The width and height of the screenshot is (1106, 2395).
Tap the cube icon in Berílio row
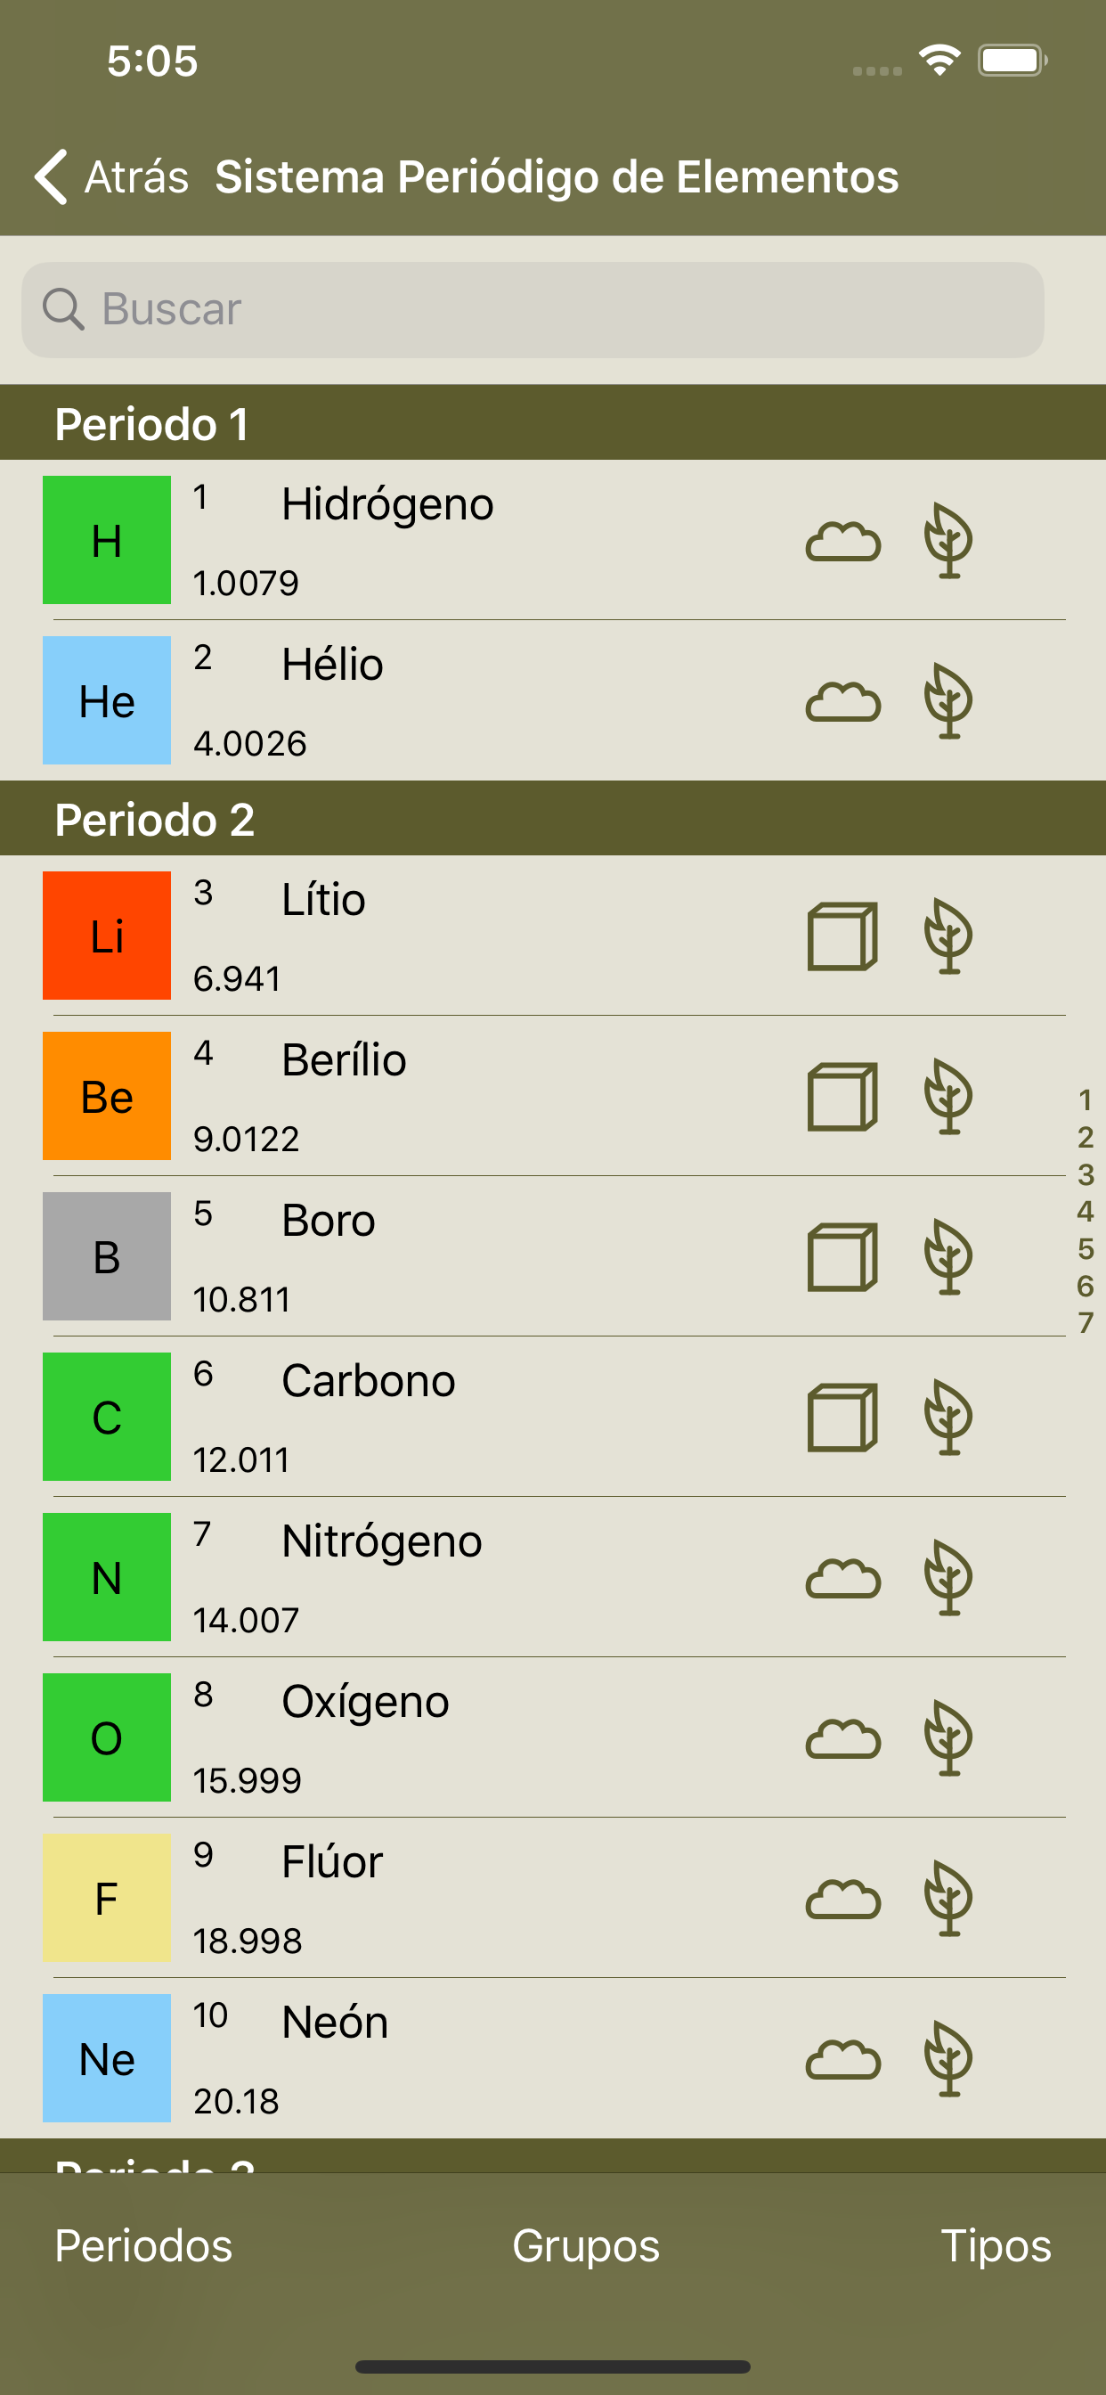click(x=842, y=1097)
